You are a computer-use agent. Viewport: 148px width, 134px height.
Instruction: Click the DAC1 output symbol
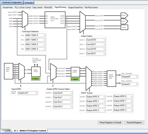124,21
